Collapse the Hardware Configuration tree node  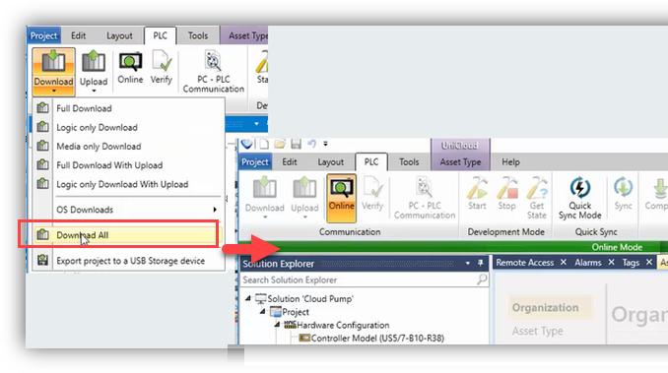click(277, 325)
